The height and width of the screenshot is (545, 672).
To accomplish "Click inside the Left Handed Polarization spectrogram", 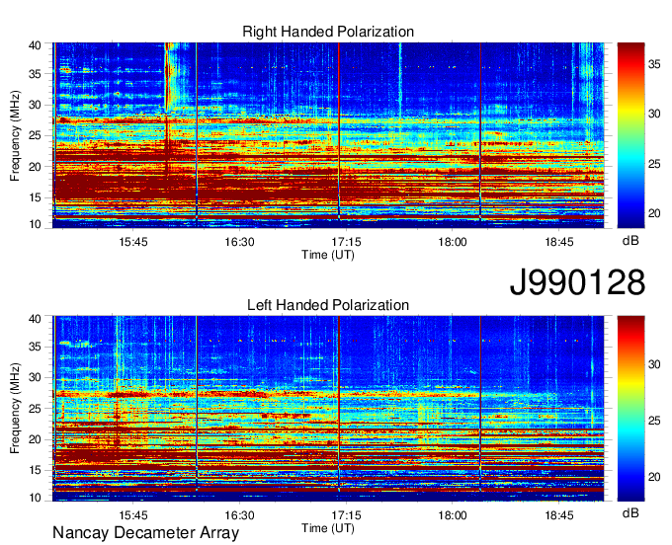I will 328,409.
